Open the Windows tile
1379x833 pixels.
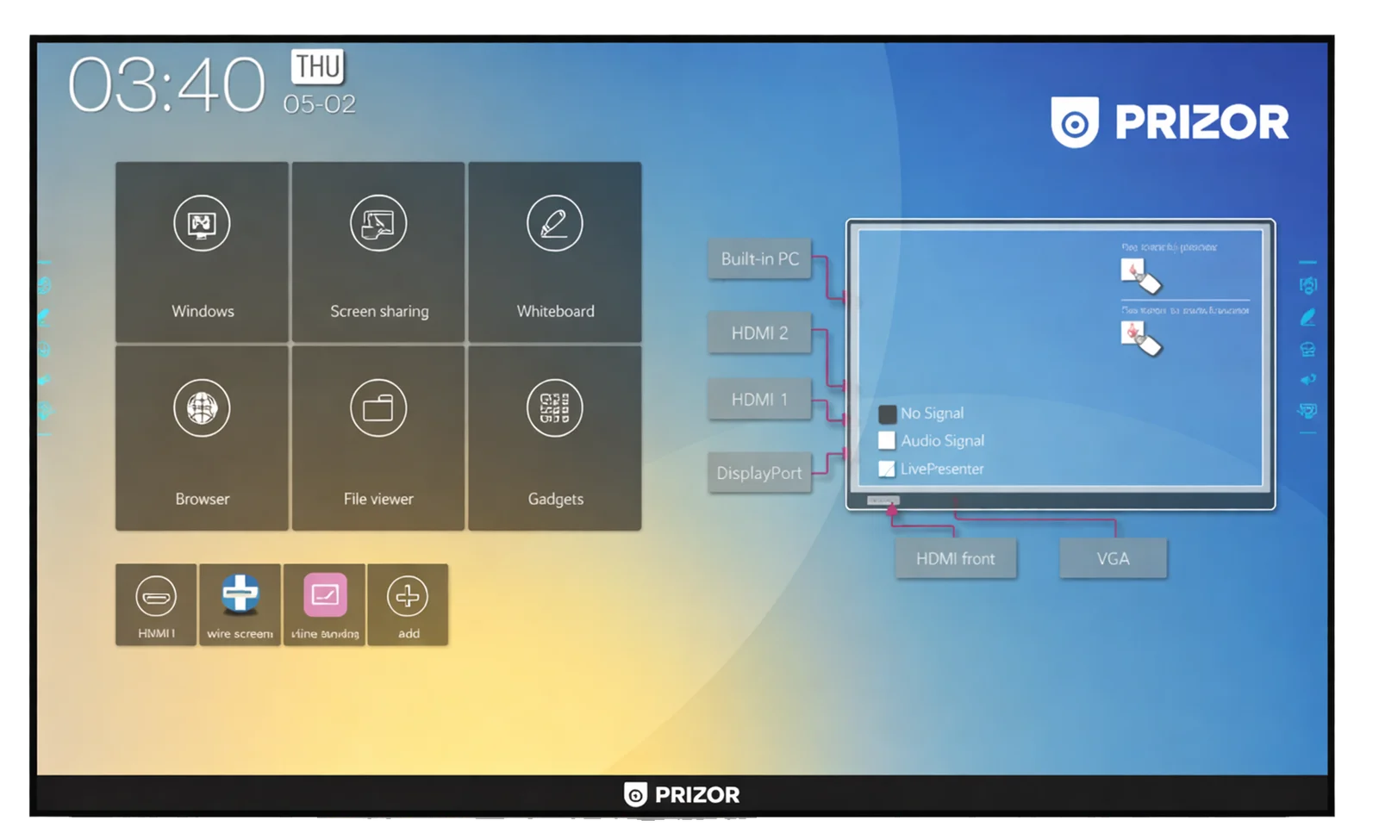pyautogui.click(x=202, y=252)
